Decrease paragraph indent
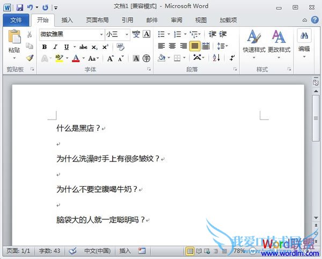Image resolution: width=322 pixels, height=259 pixels. pyautogui.click(x=213, y=34)
